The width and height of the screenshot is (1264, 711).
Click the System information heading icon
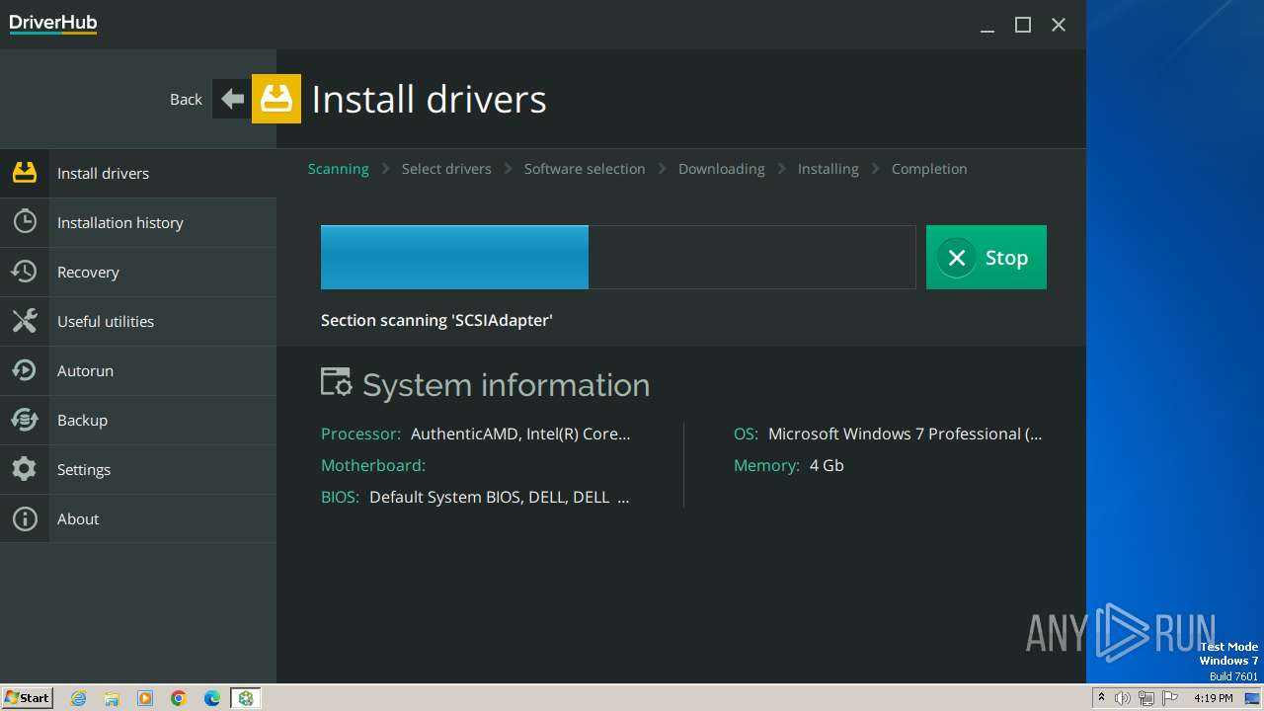(x=337, y=383)
